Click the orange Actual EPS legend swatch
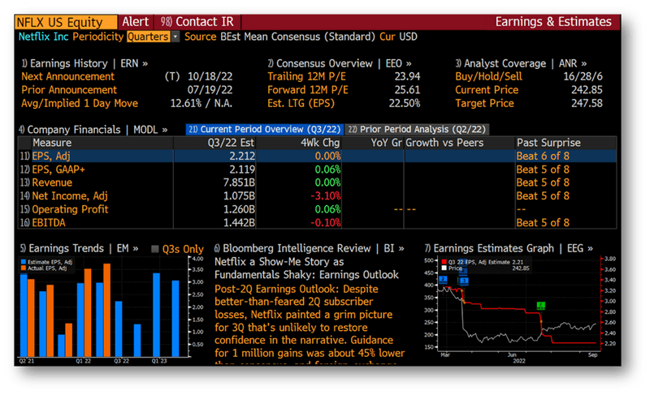This screenshot has height=395, width=650. point(24,268)
